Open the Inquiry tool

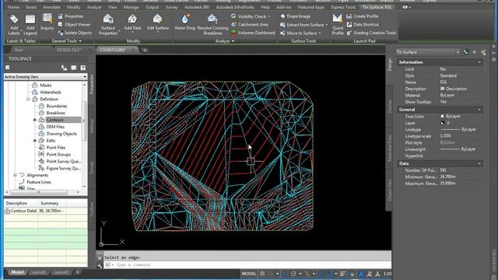click(x=47, y=23)
